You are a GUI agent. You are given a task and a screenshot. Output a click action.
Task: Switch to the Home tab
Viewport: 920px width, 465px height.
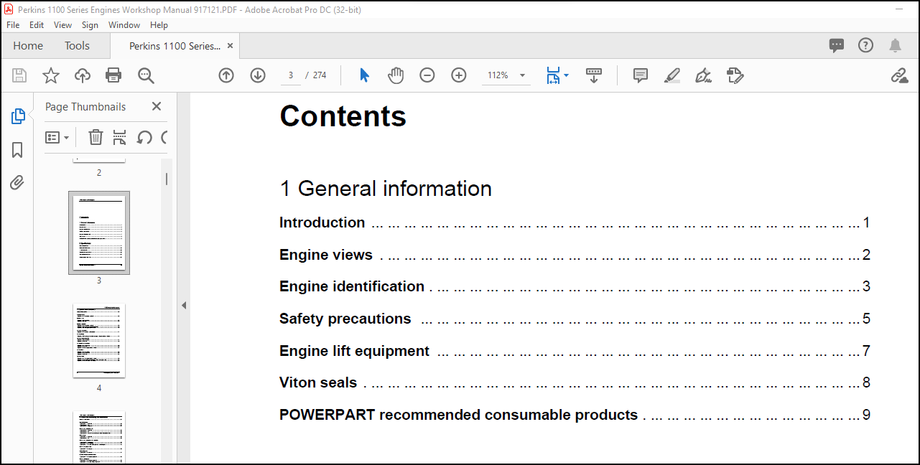(28, 45)
